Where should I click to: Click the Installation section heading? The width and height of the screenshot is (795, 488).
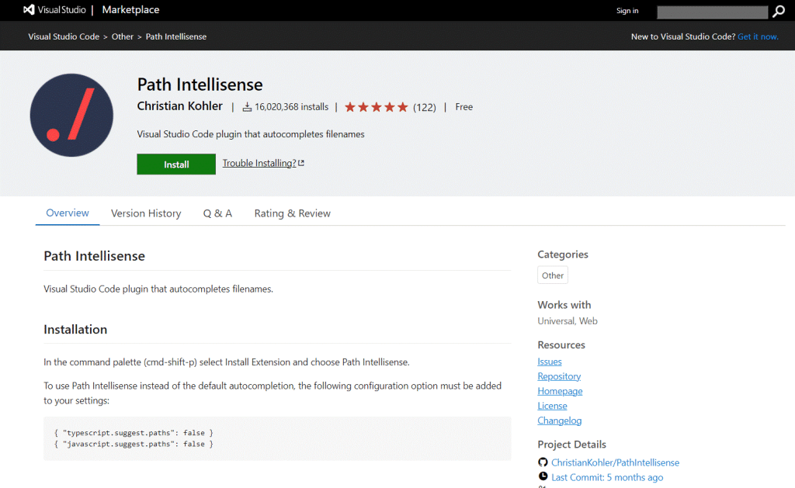(x=75, y=330)
